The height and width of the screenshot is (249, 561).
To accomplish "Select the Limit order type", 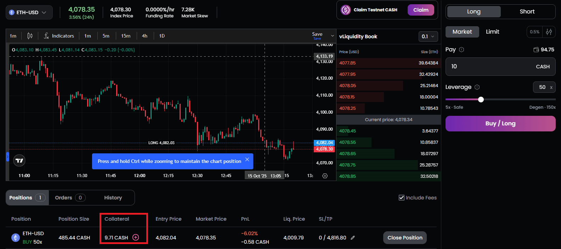I will tap(492, 32).
